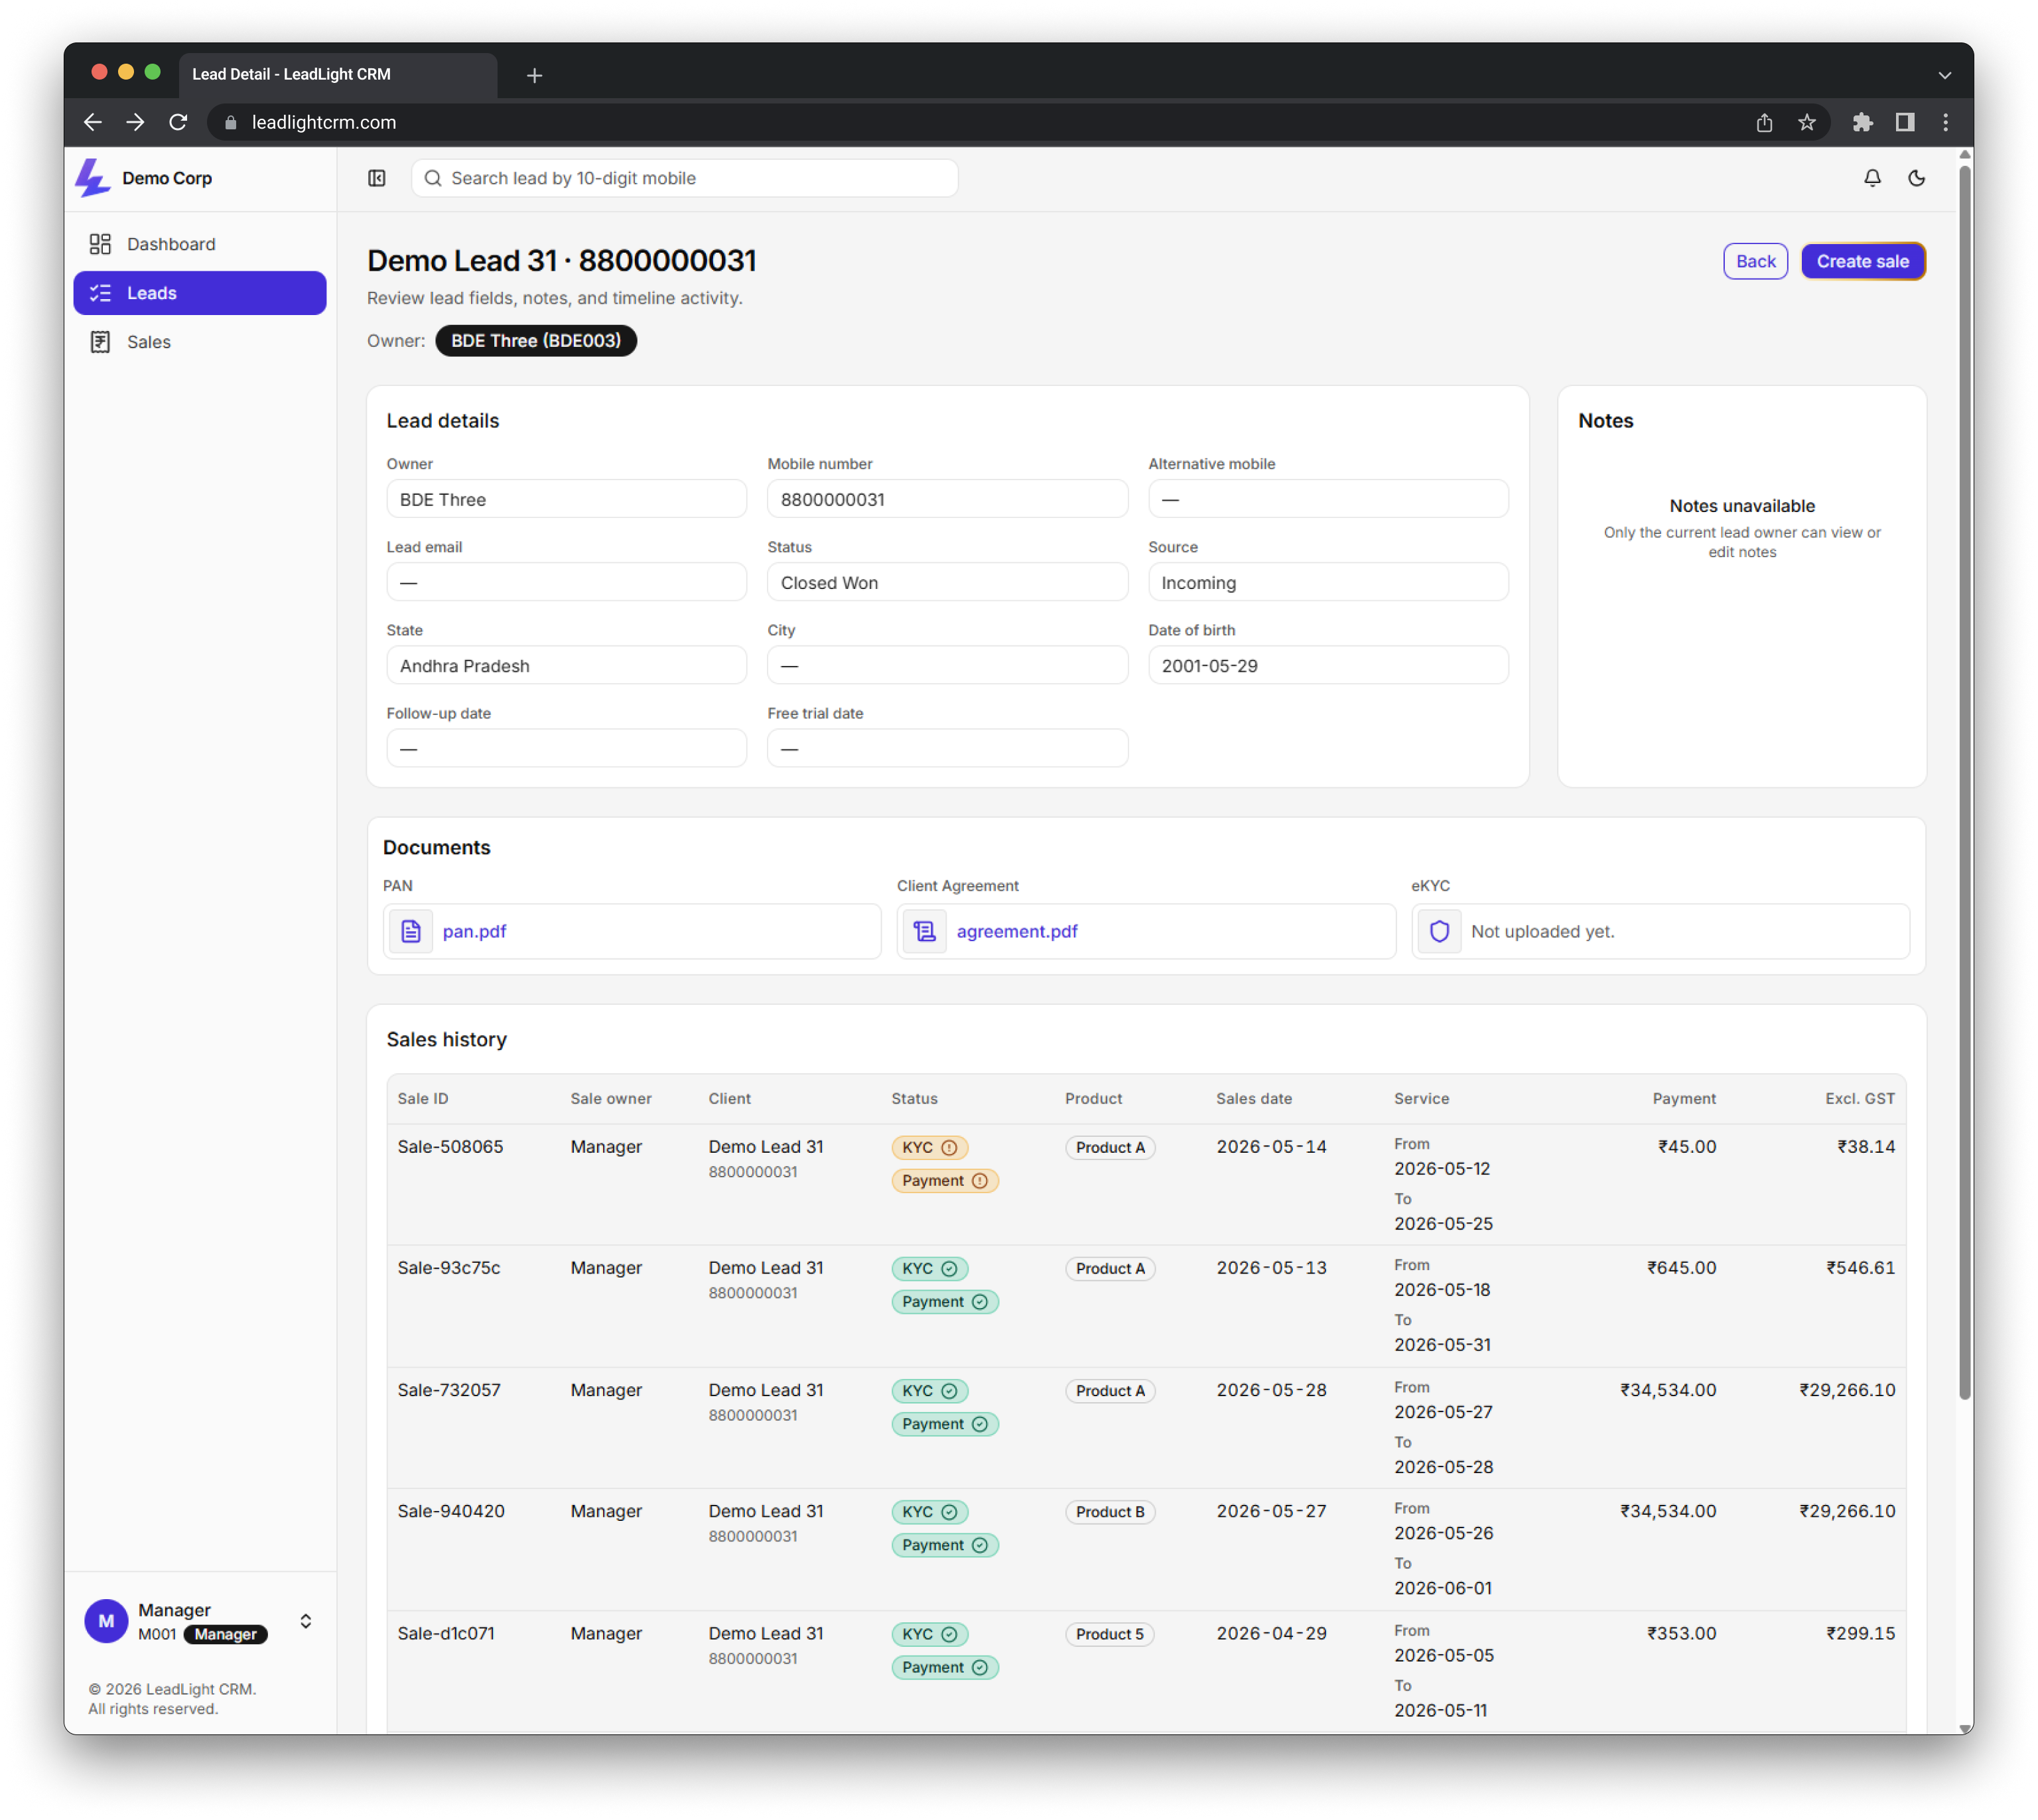The width and height of the screenshot is (2038, 1820).
Task: Click the Dashboard grid icon
Action: tap(100, 244)
